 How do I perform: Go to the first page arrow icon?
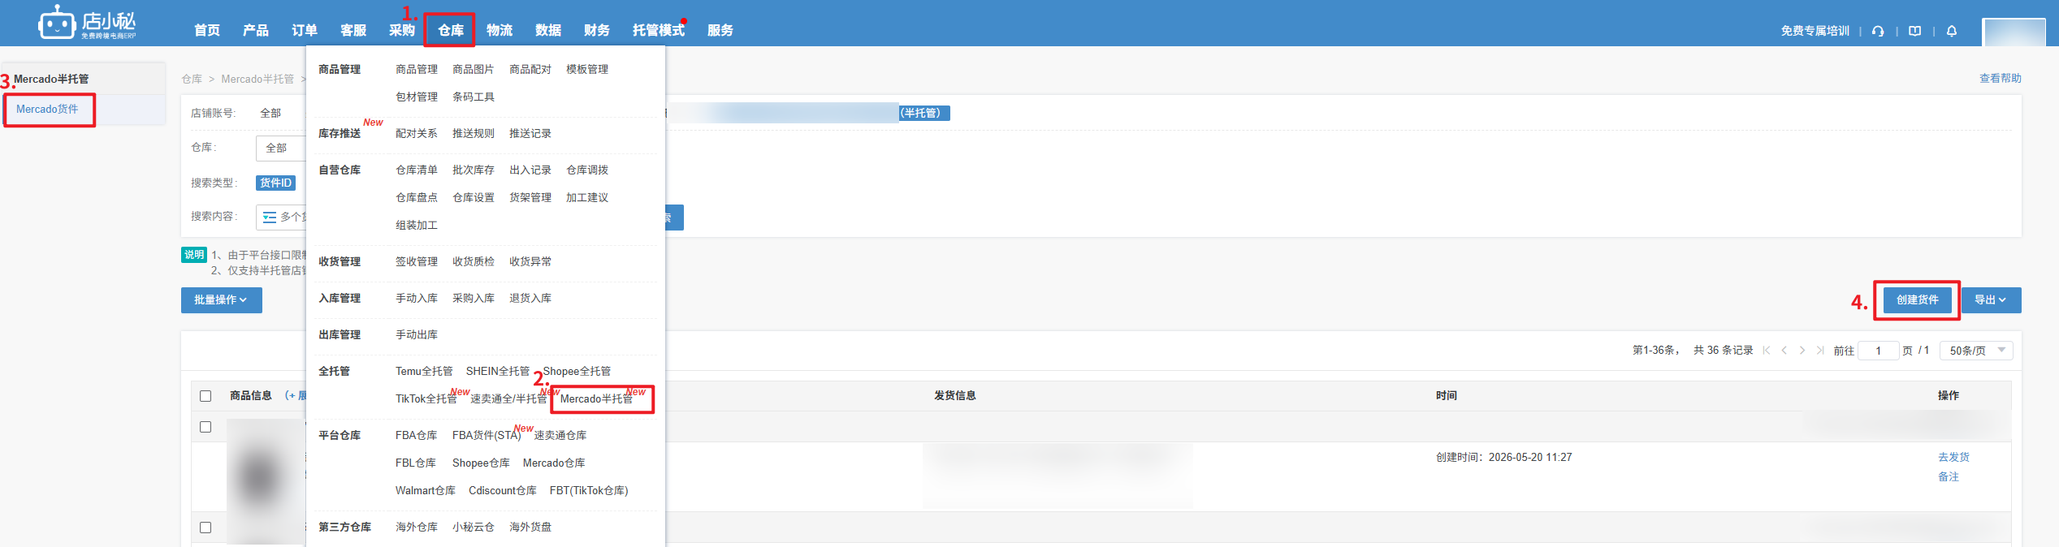click(x=1767, y=351)
